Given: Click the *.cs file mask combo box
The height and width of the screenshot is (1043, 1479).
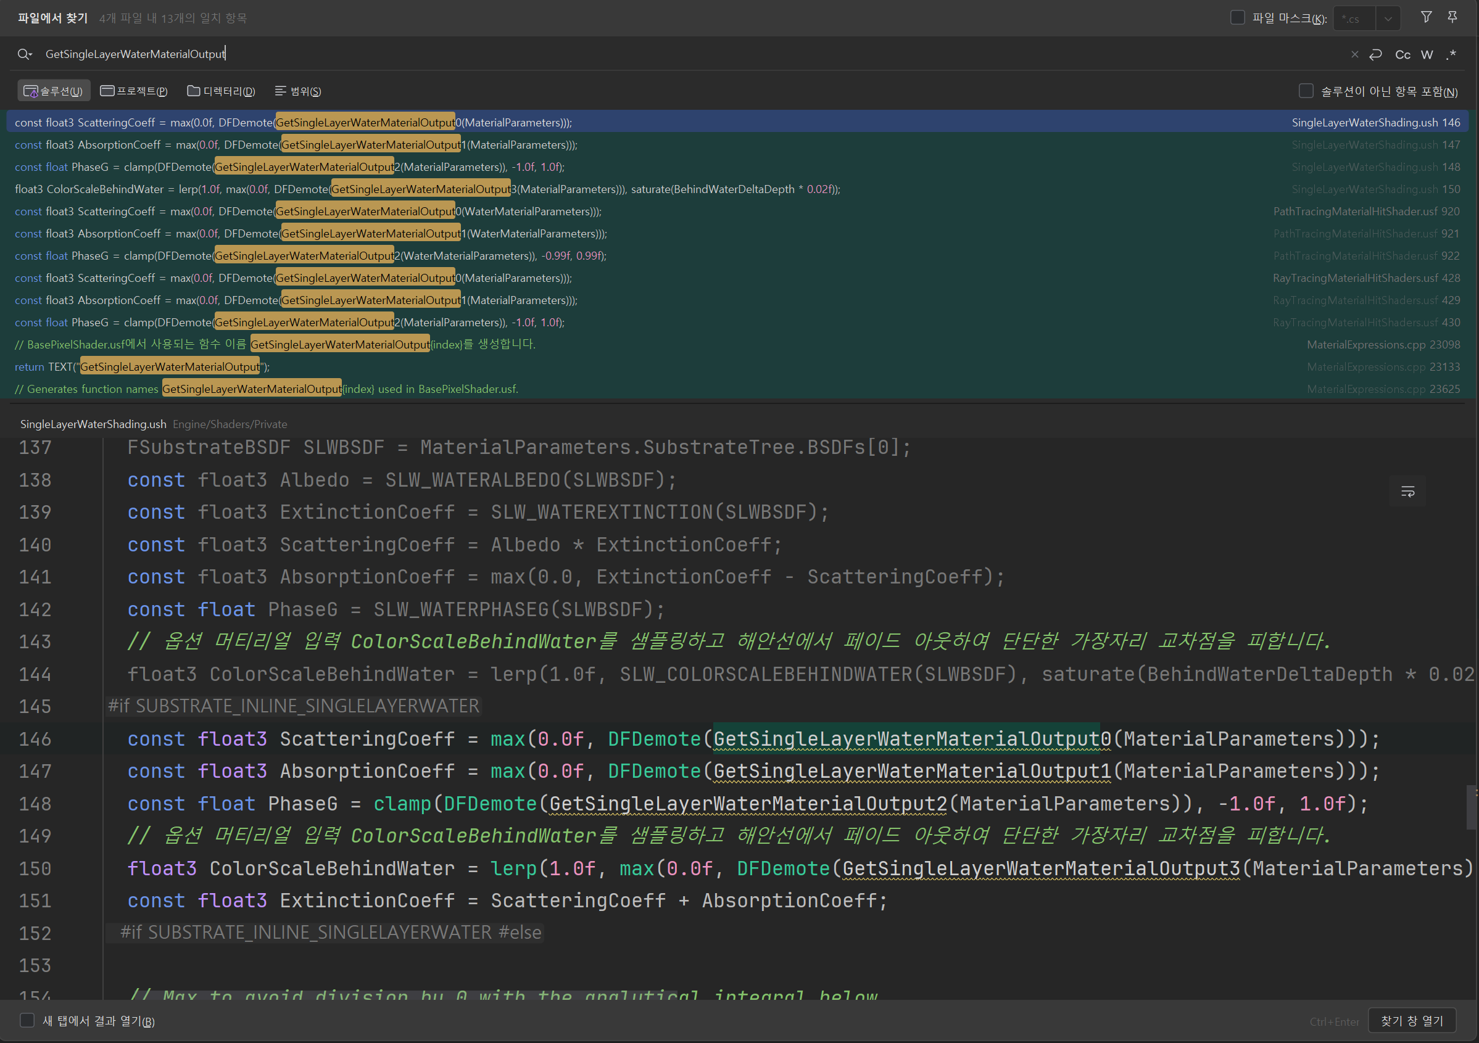Looking at the screenshot, I should (x=1354, y=19).
